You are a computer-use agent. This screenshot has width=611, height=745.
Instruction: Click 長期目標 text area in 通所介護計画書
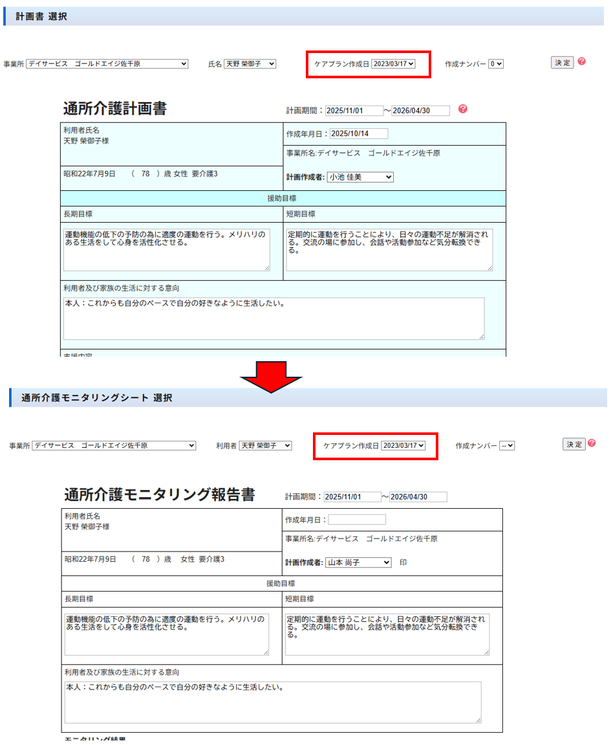tap(166, 249)
